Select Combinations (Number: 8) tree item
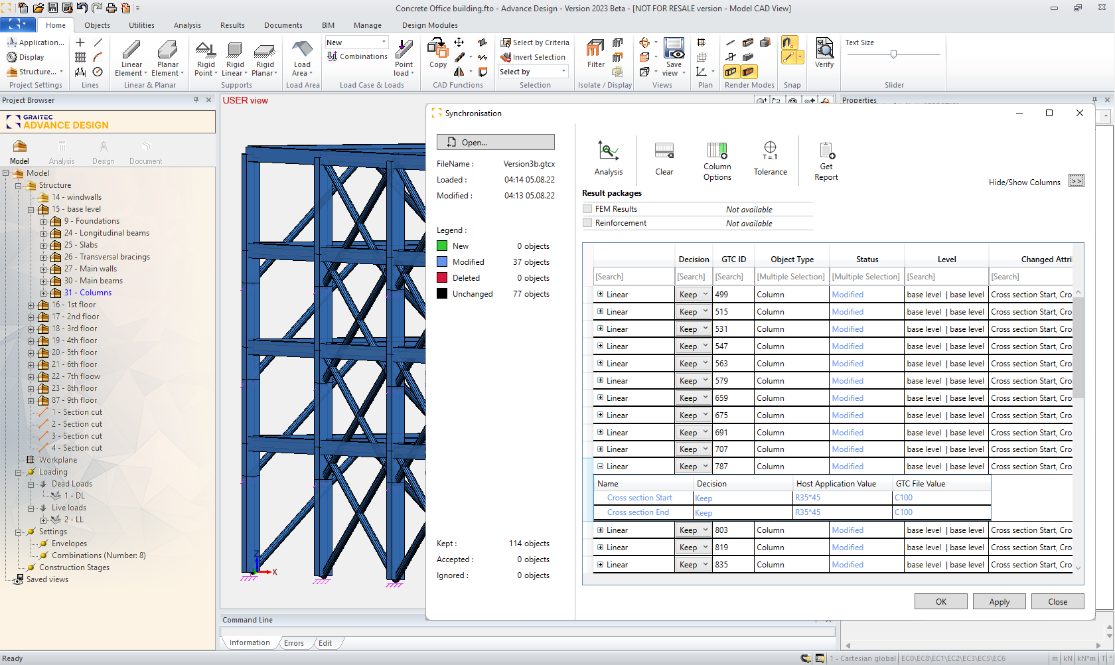The image size is (1115, 665). point(98,555)
